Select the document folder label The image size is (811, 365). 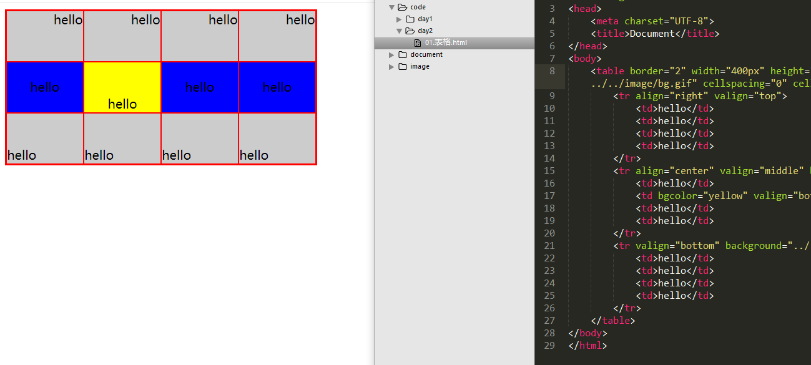point(426,55)
